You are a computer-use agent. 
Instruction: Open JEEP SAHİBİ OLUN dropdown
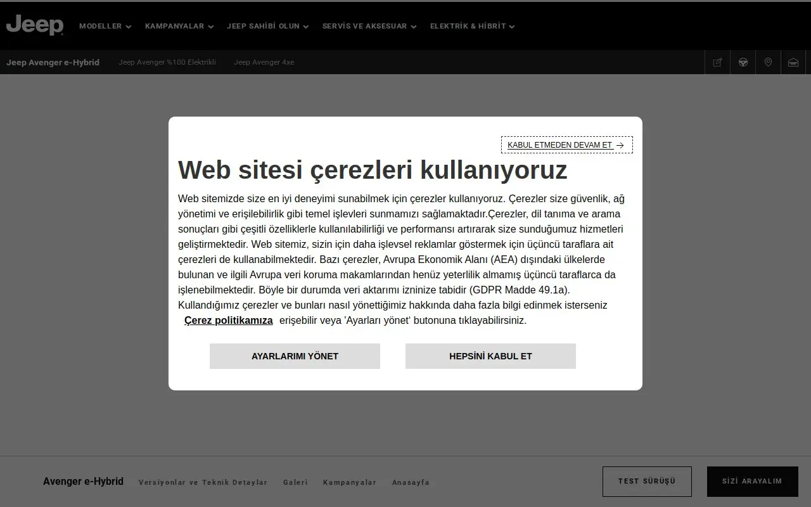(x=267, y=26)
